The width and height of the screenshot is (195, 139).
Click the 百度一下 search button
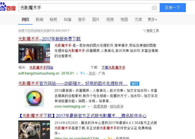173,8
